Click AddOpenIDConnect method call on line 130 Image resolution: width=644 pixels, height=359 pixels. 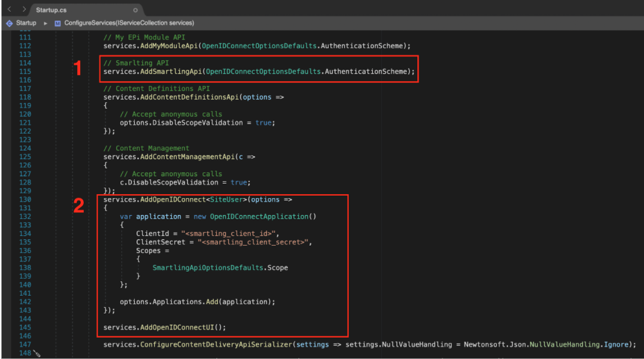coord(173,200)
